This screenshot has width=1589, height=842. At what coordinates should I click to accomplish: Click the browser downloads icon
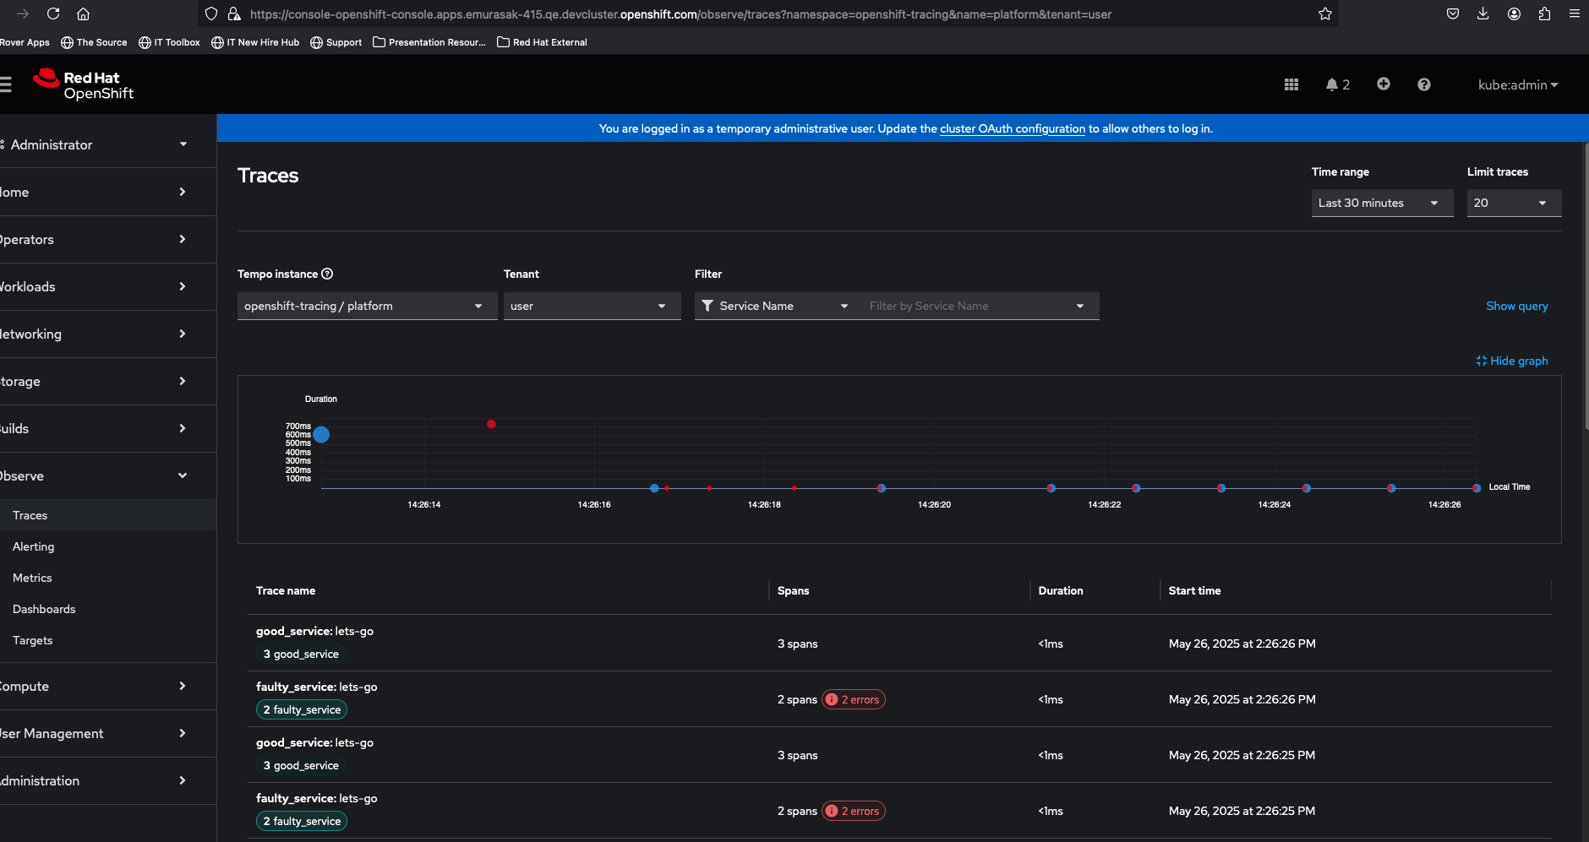(x=1483, y=14)
